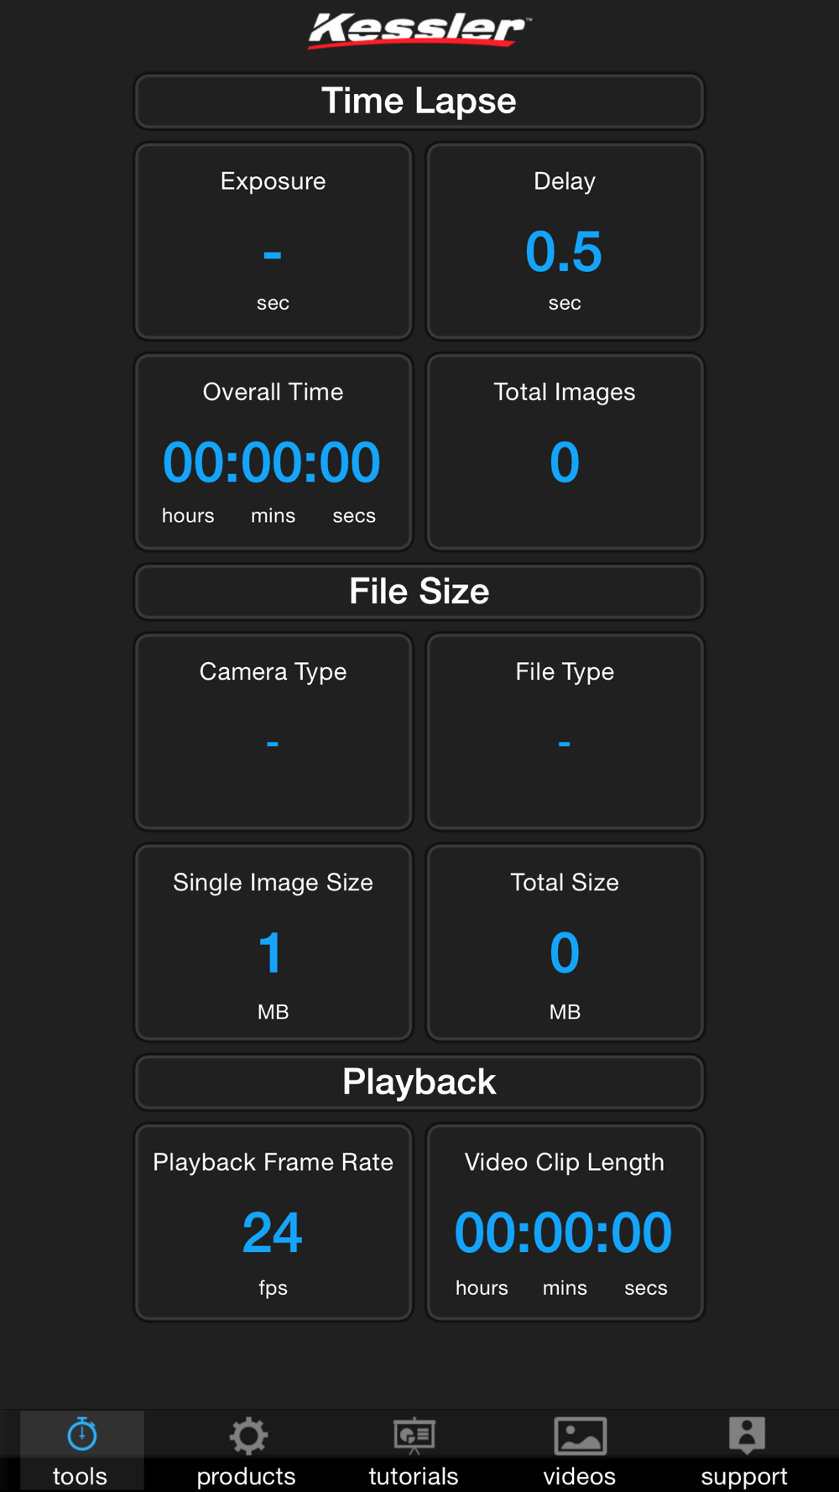Change the Delay 0.5 sec value
The image size is (839, 1492).
565,242
